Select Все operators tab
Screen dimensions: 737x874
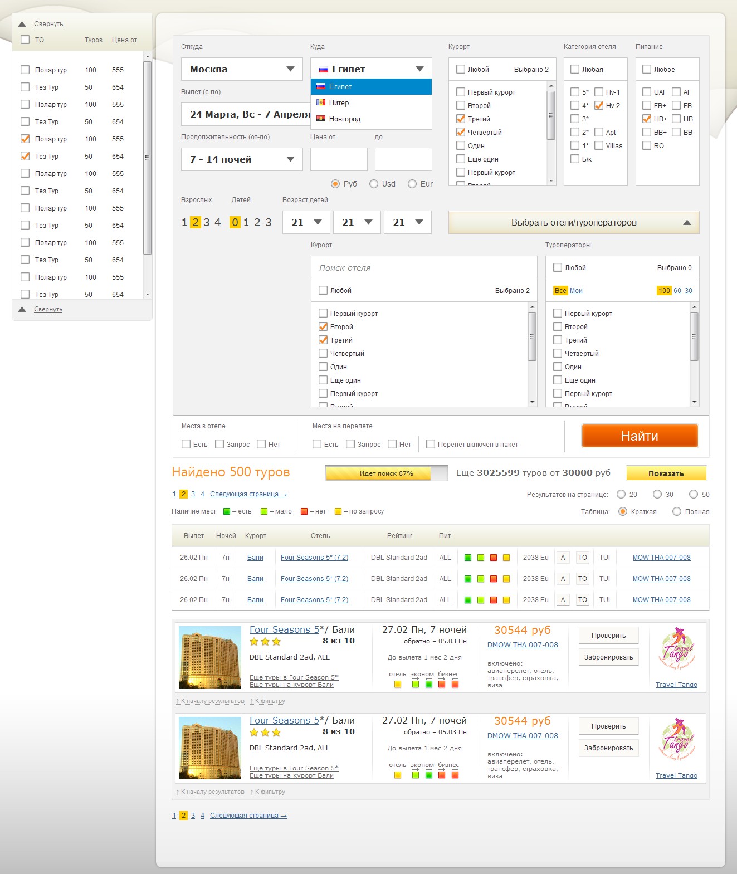(560, 291)
